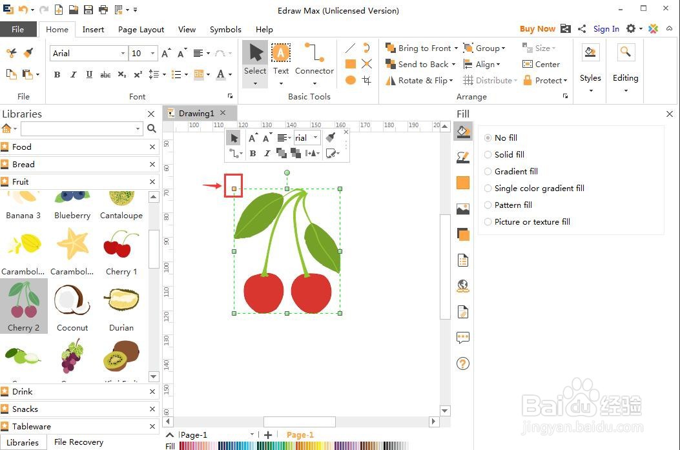Switch to the Symbols tab
Image resolution: width=680 pixels, height=450 pixels.
[x=225, y=30]
